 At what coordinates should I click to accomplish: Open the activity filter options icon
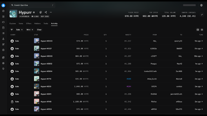(x=12, y=30)
